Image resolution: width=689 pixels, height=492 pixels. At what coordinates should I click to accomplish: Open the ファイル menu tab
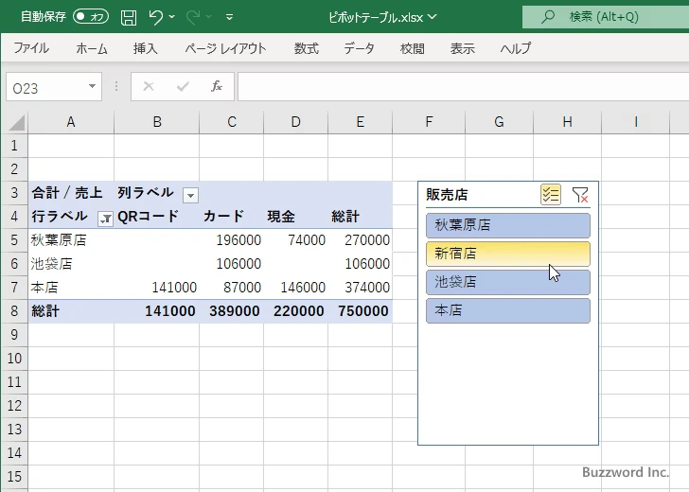(31, 48)
